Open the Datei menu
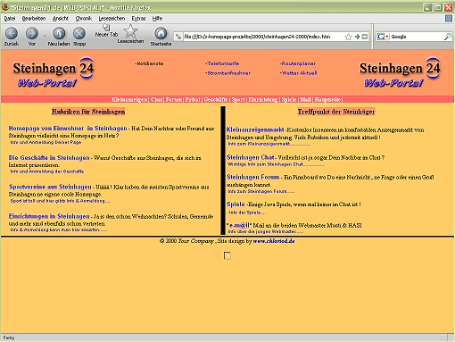This screenshot has height=342, width=455. (10, 19)
